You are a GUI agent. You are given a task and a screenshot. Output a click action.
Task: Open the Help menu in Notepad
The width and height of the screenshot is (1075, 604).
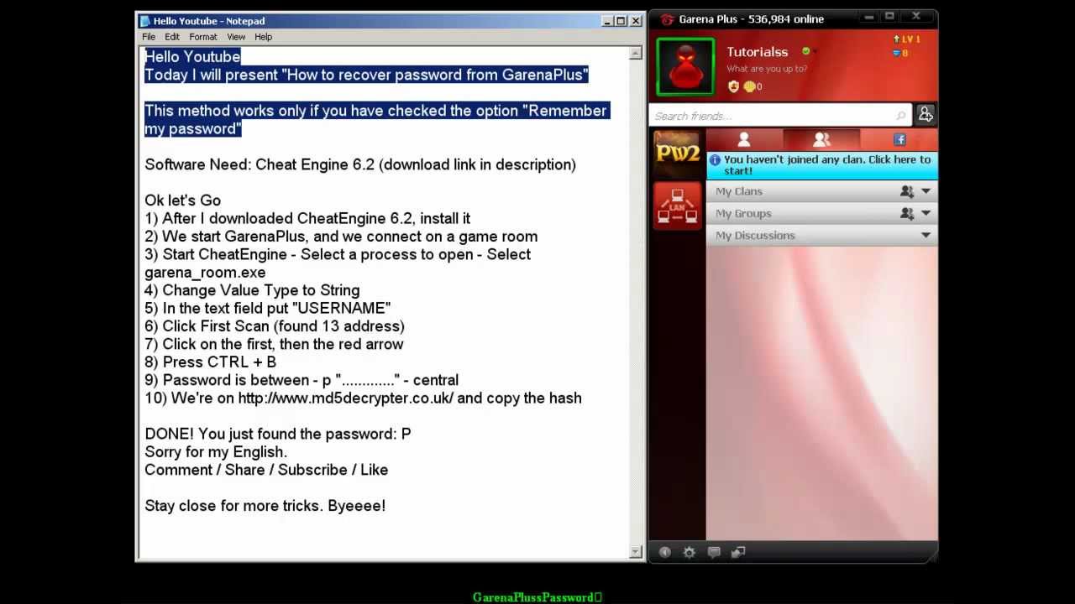(263, 37)
